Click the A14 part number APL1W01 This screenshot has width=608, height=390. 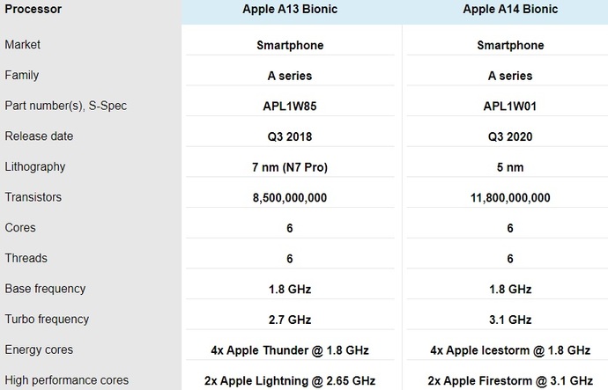[x=510, y=107]
